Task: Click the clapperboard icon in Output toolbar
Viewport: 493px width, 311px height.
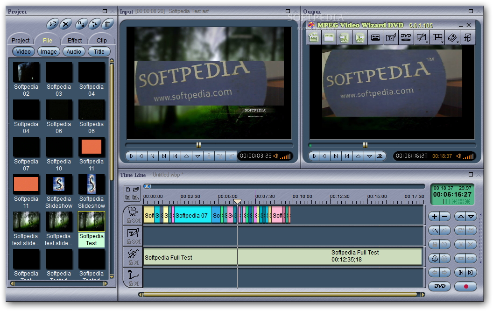Action: pyautogui.click(x=313, y=38)
